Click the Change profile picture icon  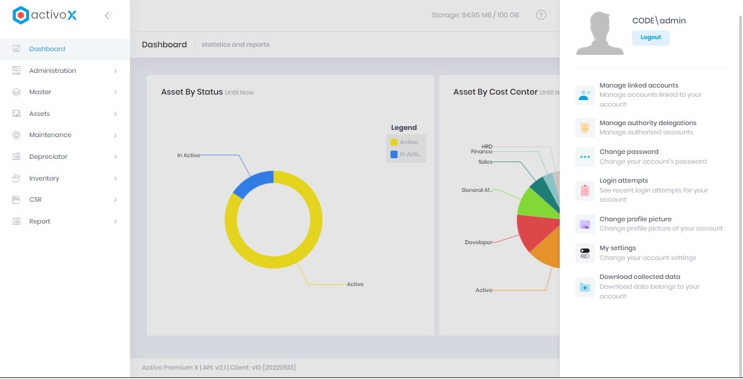(585, 224)
